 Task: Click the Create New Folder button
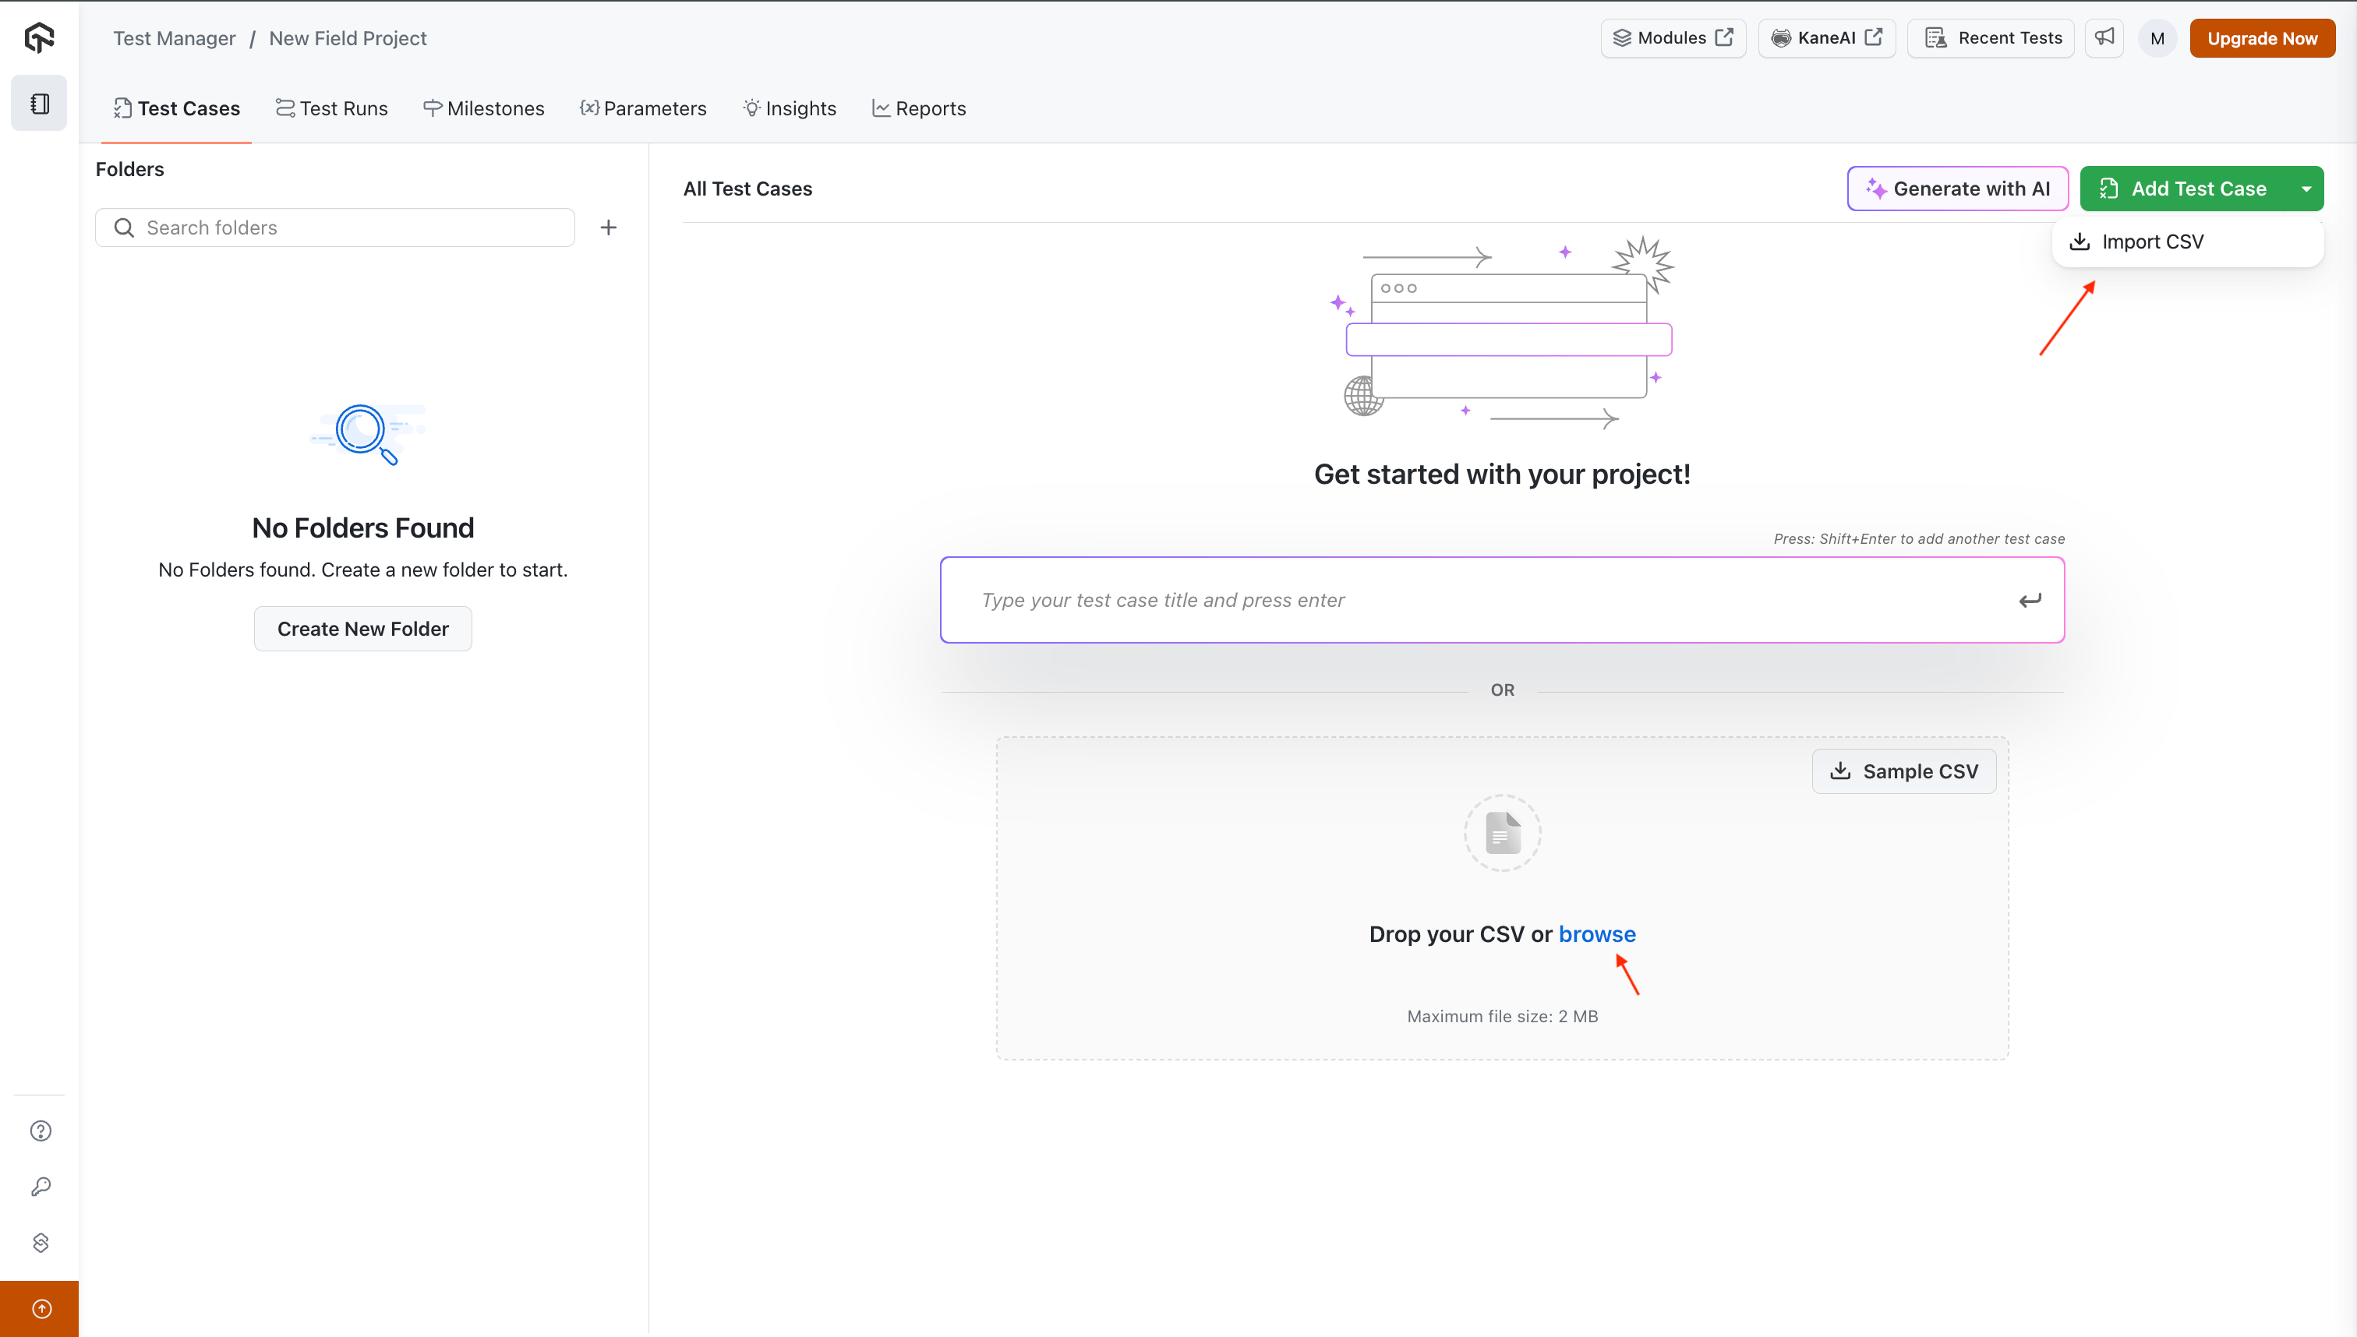coord(363,629)
